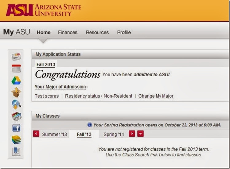This screenshot has height=169, width=230.
Task: Open the Facebook icon in sidebar
Action: click(16, 128)
